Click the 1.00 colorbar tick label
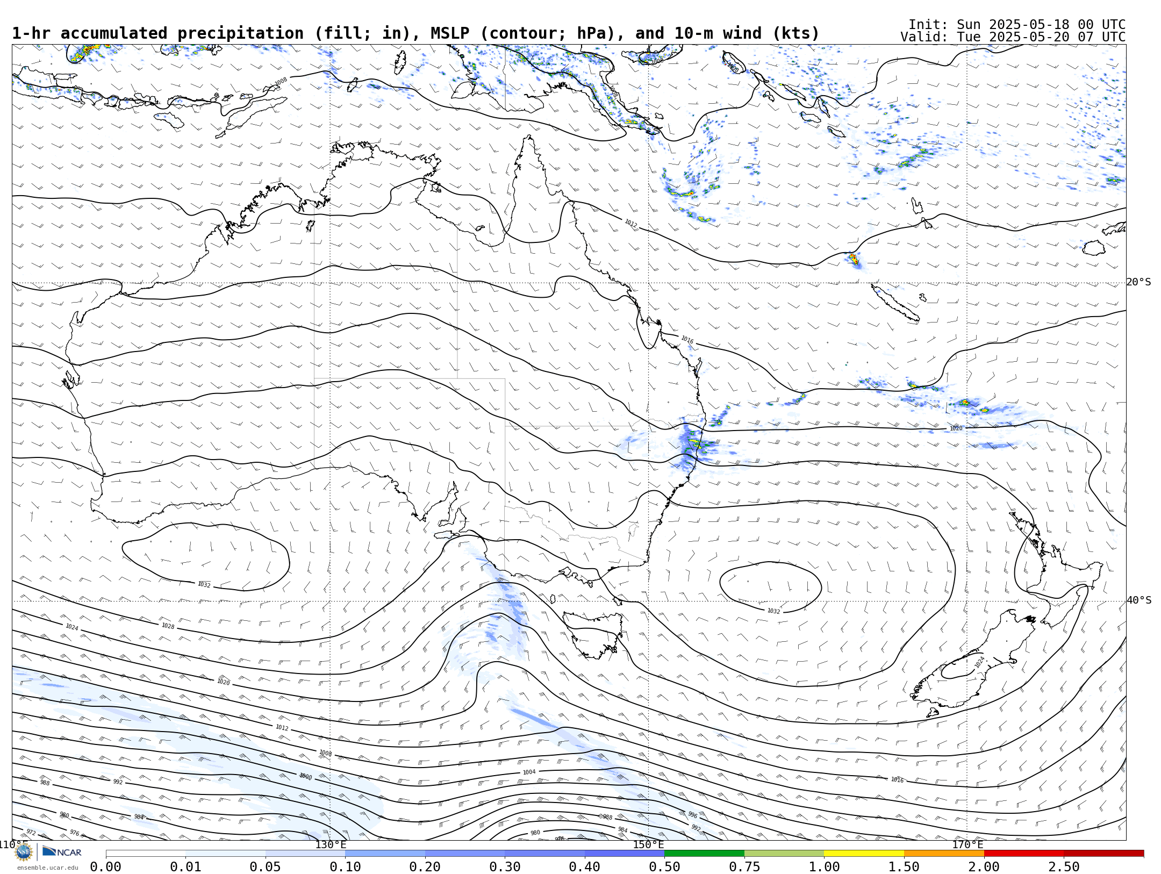The image size is (1161, 874). click(824, 867)
